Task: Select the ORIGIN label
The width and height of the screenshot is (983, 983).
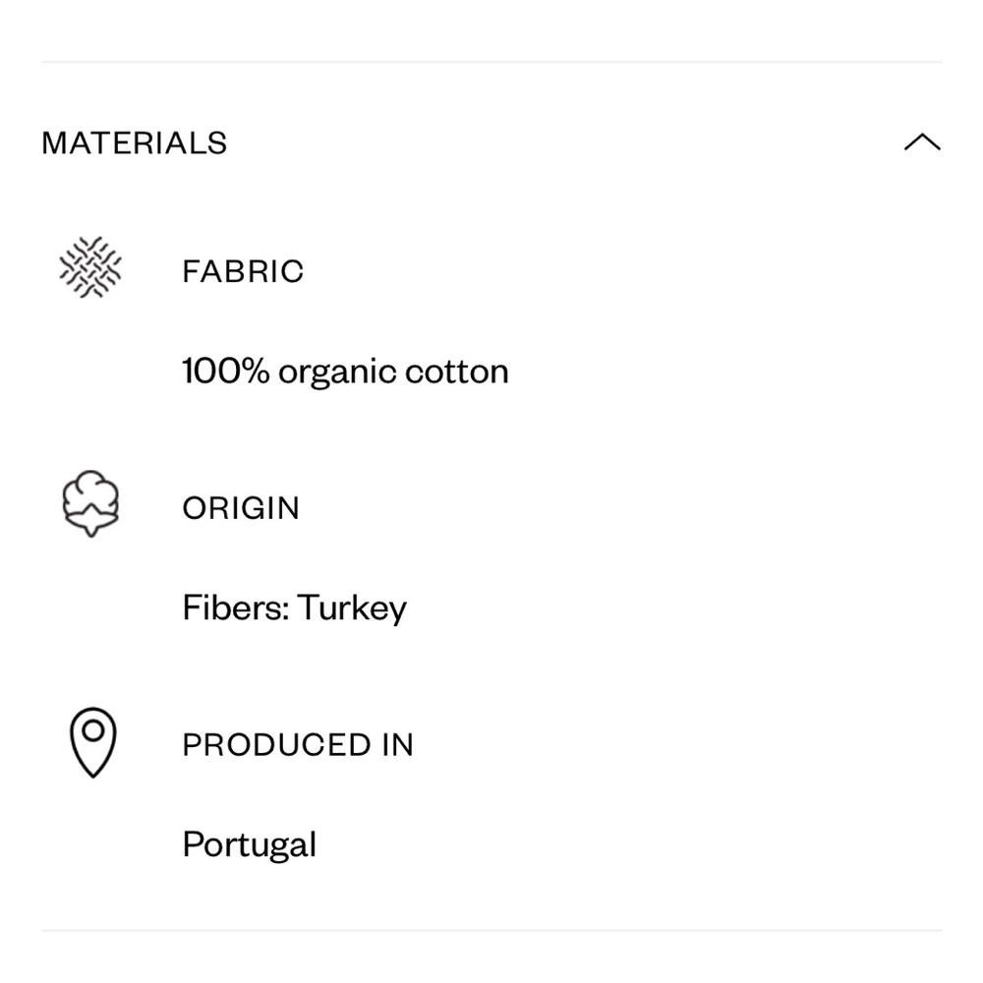Action: pos(241,508)
